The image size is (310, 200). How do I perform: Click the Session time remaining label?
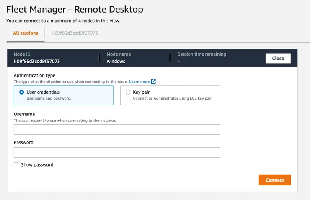[x=201, y=54]
